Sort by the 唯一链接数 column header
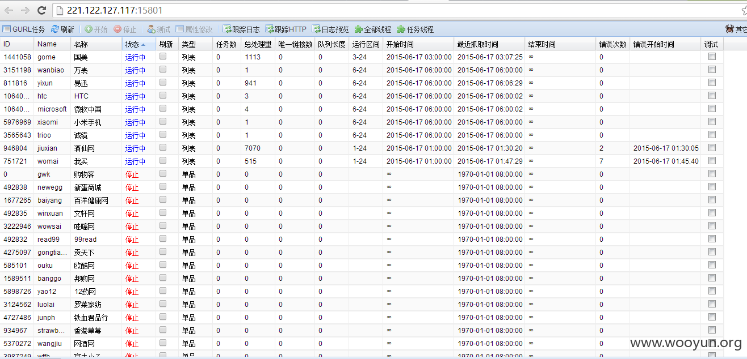This screenshot has width=747, height=359. tap(295, 44)
